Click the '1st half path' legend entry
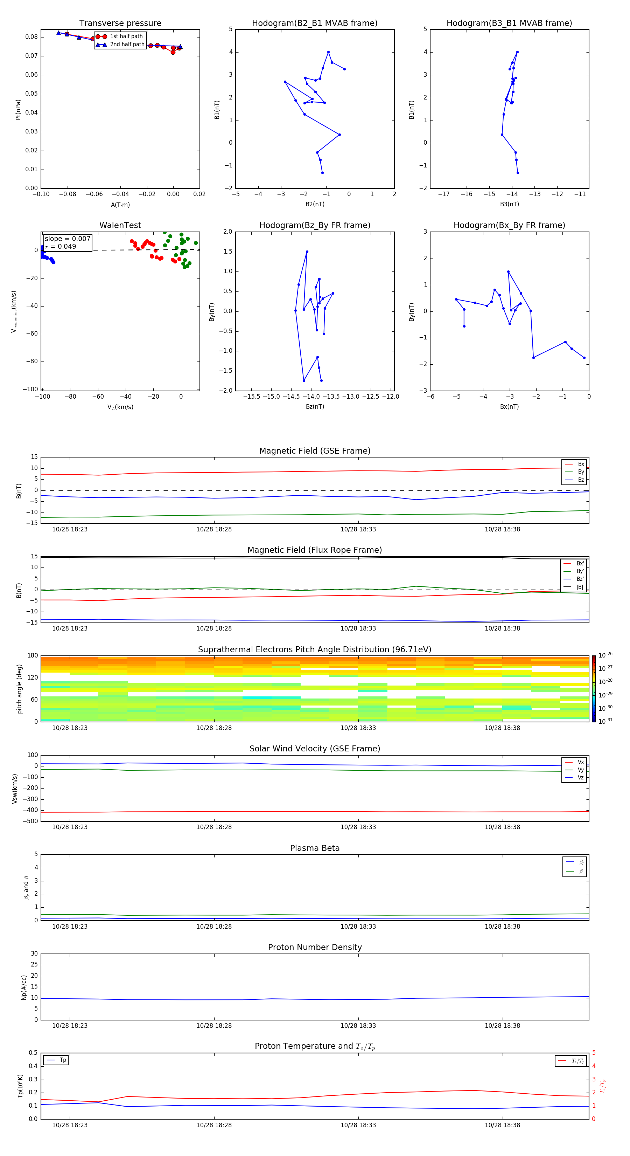Image resolution: width=630 pixels, height=1156 pixels. [120, 36]
